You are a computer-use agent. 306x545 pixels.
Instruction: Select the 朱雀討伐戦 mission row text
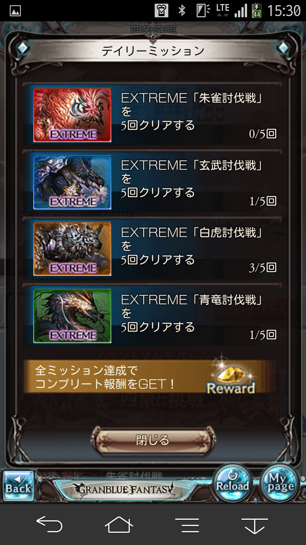(x=192, y=112)
